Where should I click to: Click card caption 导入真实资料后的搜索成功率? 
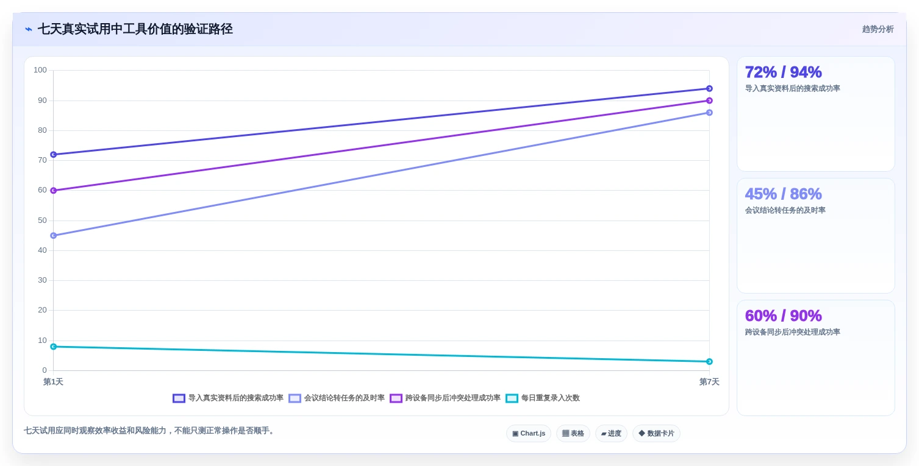(x=792, y=88)
